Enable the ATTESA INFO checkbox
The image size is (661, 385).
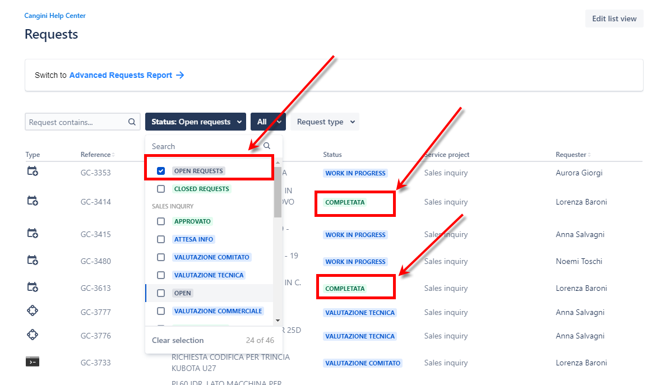click(x=161, y=239)
